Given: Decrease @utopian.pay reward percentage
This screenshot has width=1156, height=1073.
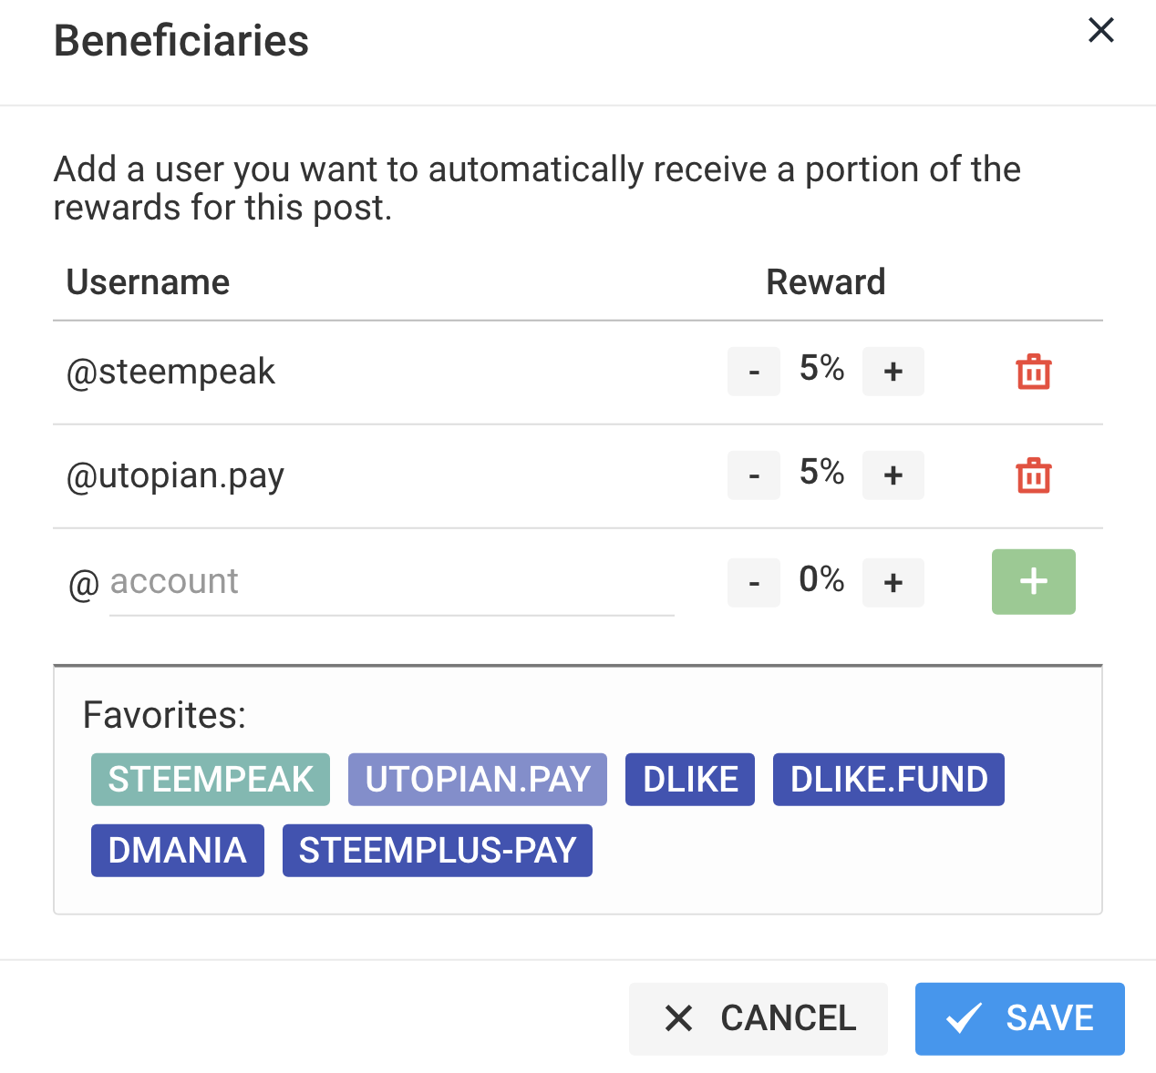Looking at the screenshot, I should pyautogui.click(x=754, y=475).
